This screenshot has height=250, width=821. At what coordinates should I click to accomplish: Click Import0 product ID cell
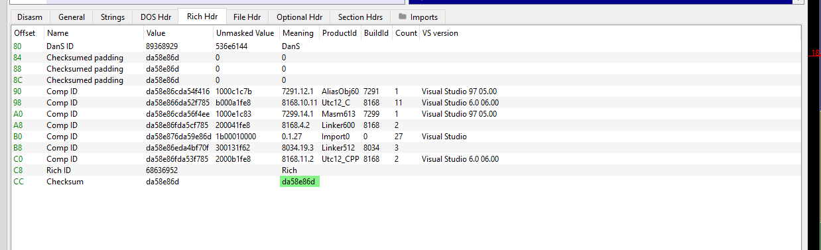pyautogui.click(x=336, y=137)
